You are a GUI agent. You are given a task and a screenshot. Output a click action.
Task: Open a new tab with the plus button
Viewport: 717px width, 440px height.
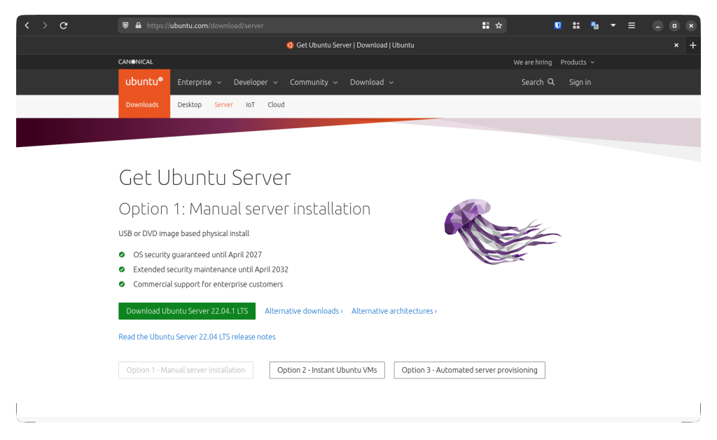click(x=692, y=46)
